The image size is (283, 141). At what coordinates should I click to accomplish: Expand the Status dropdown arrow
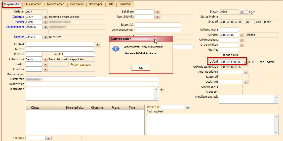pos(241,12)
